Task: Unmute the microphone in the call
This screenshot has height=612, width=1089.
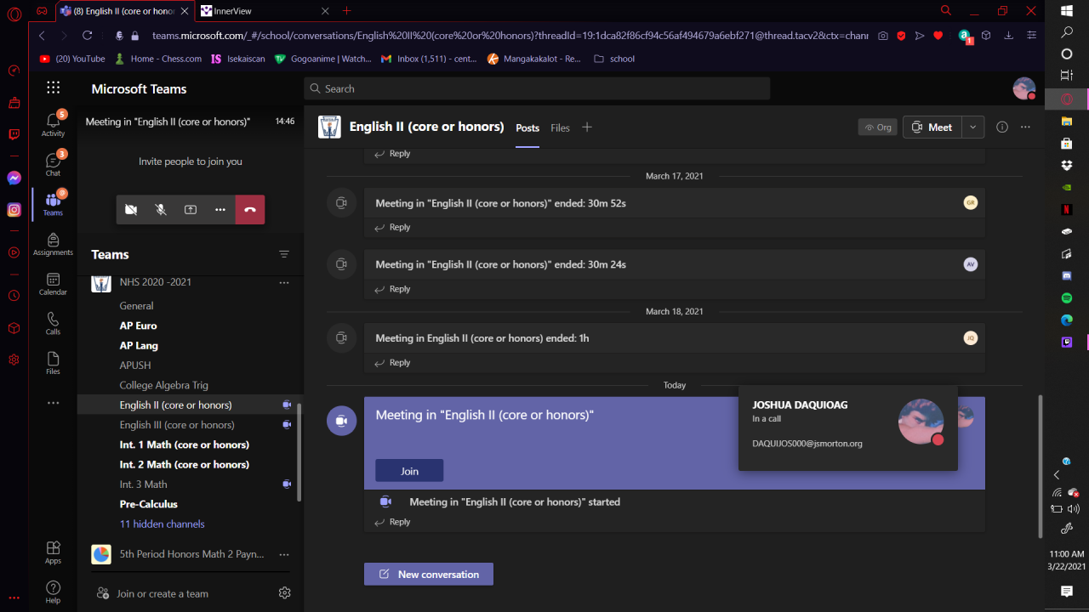Action: point(161,209)
